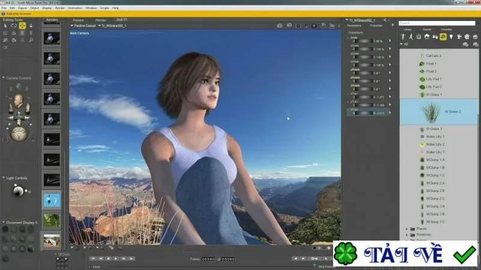This screenshot has width=481, height=270.
Task: Click the library Search field
Action: pyautogui.click(x=437, y=23)
